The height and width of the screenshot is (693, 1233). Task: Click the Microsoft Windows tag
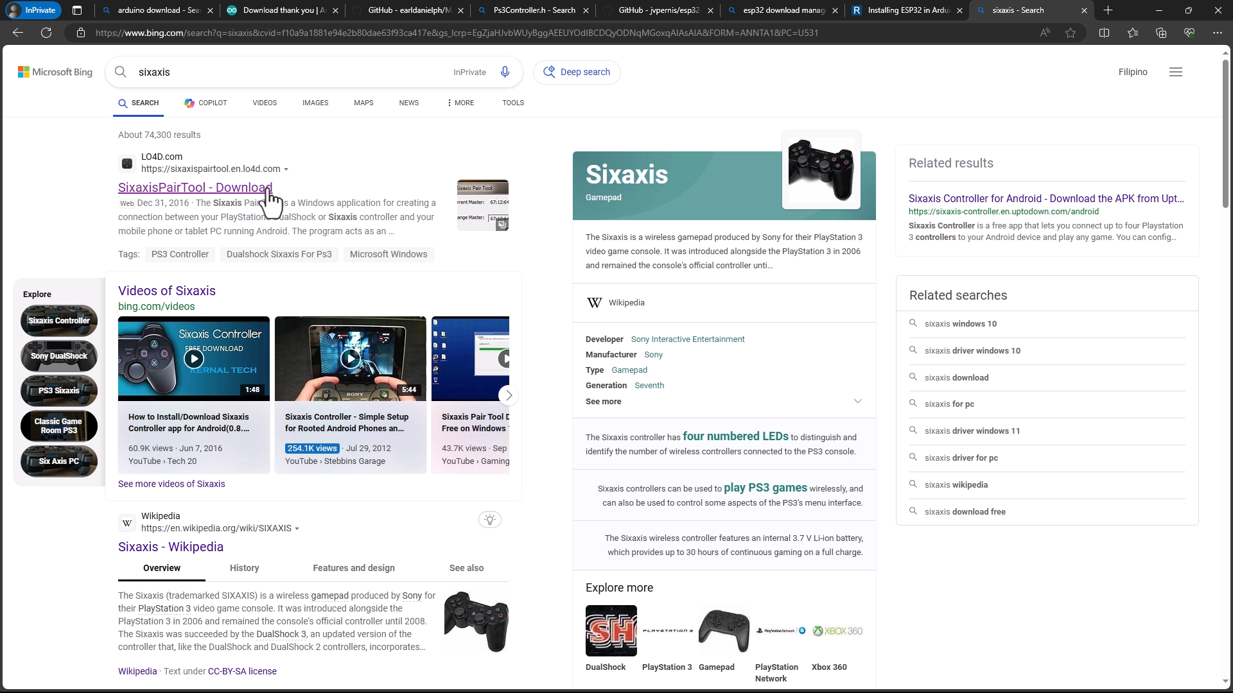pyautogui.click(x=389, y=254)
